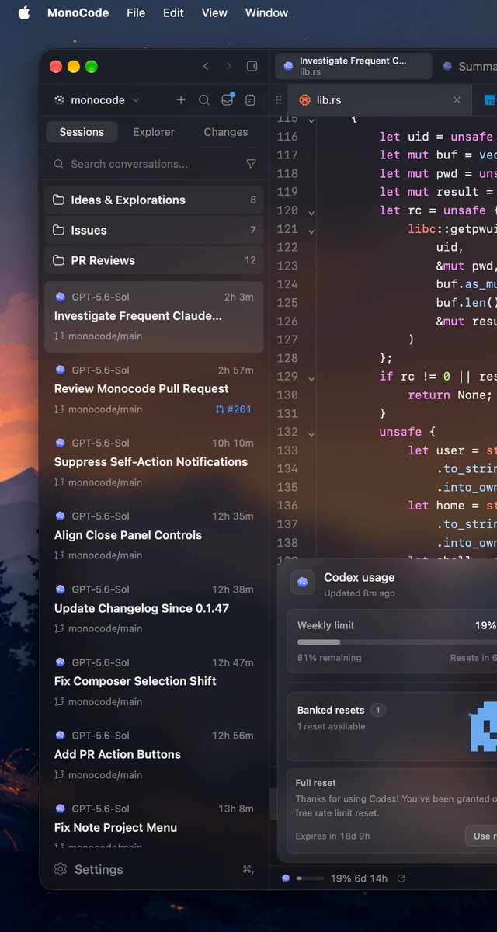This screenshot has width=497, height=932.
Task: Click the status bar Codex icon
Action: [286, 878]
